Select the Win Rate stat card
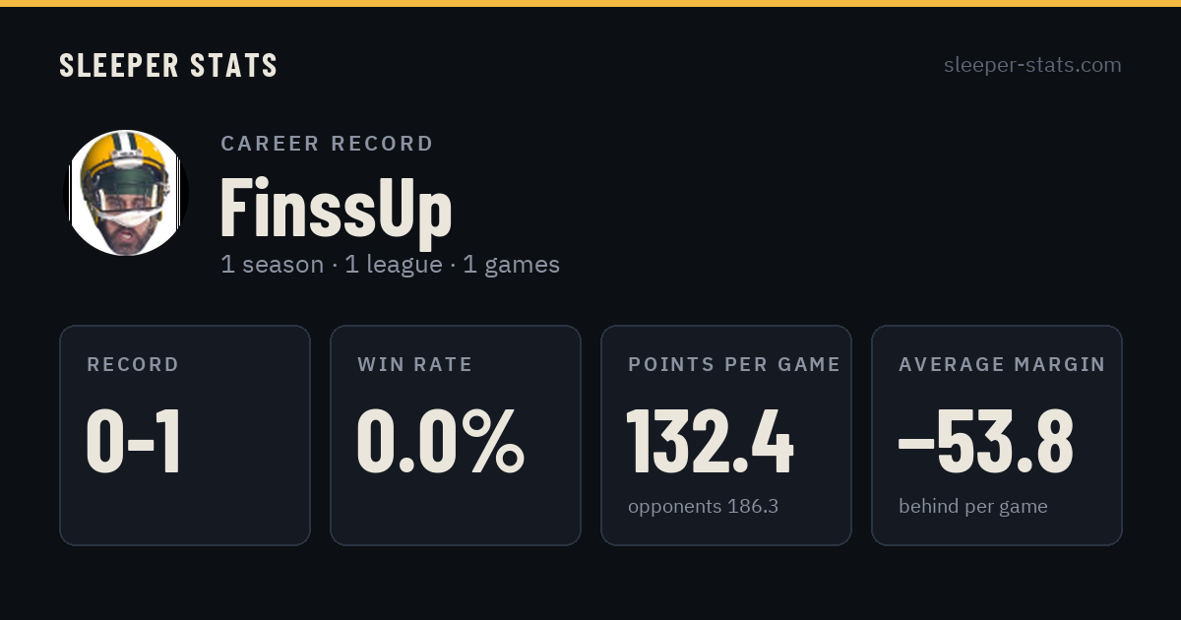This screenshot has width=1181, height=620. point(456,435)
